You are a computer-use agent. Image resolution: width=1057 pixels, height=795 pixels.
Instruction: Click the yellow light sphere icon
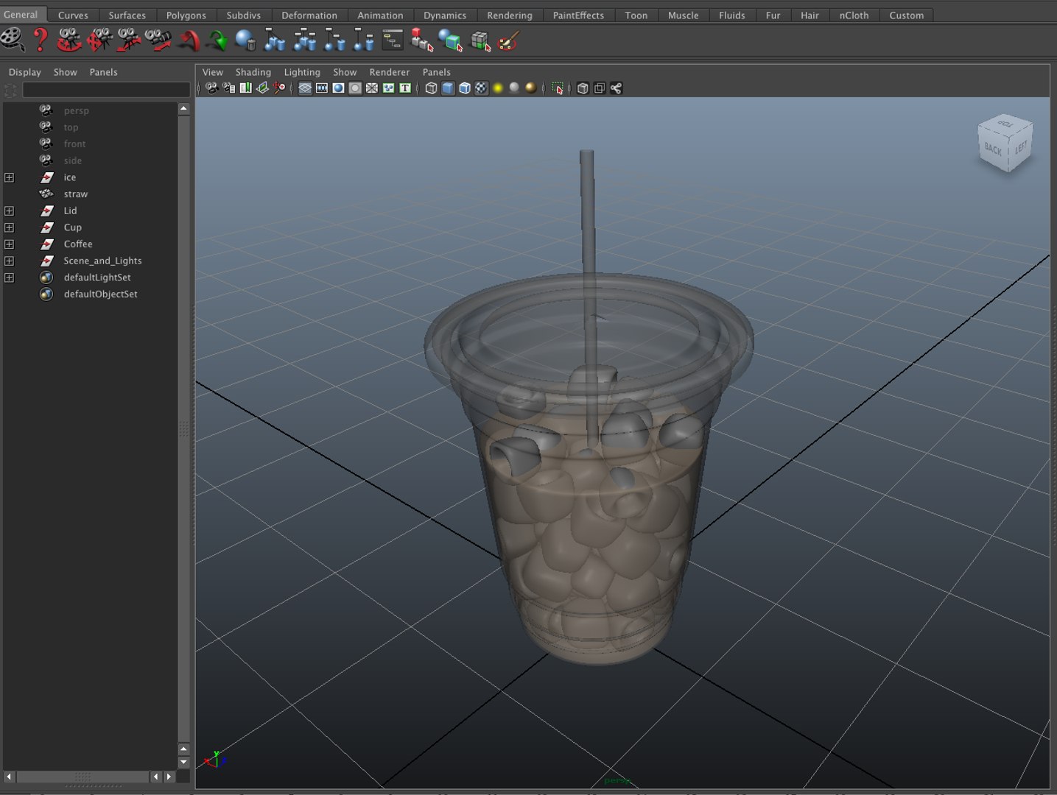498,88
